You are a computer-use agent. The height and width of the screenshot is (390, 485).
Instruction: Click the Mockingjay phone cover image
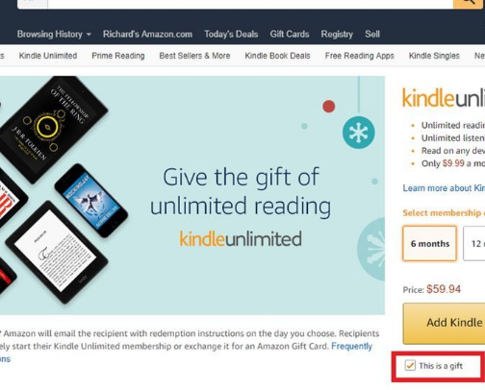pyautogui.click(x=91, y=201)
